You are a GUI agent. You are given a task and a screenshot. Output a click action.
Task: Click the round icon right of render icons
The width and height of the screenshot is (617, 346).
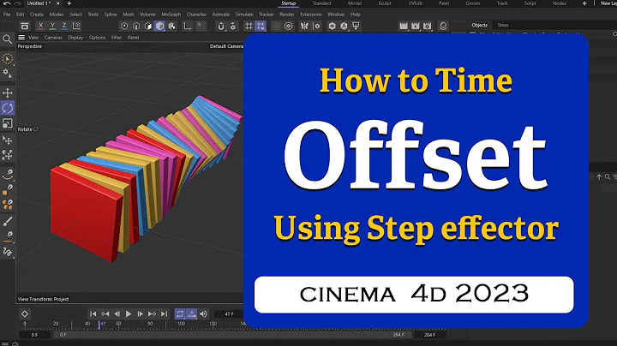[x=443, y=26]
